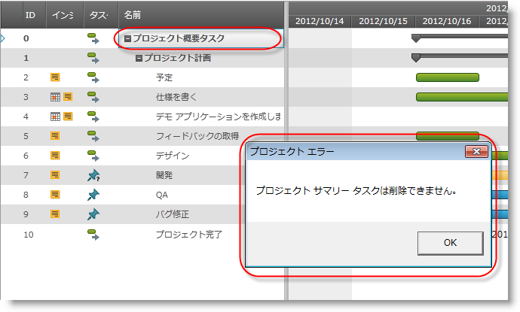Screen dimensions: 520x312
Task: Click the note icon in row 5
Action: pyautogui.click(x=55, y=135)
